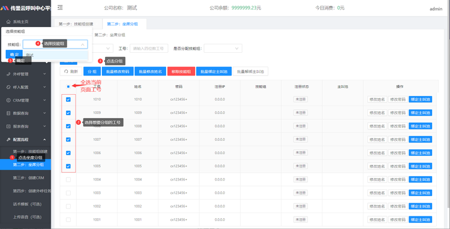
Task: Click 修改姓名 for row 1010
Action: (377, 100)
